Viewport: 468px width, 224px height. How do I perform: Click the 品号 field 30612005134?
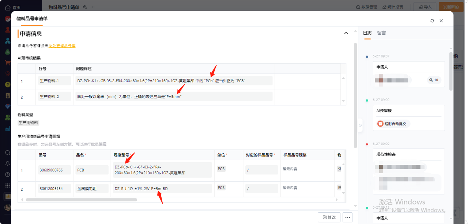(54, 189)
